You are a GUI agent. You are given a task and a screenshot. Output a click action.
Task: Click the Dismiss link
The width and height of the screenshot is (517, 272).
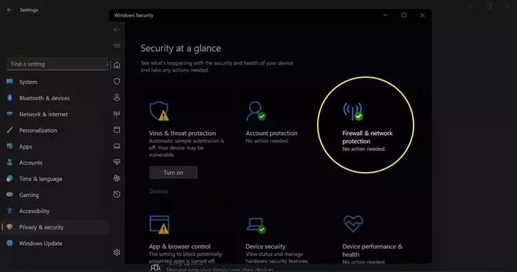(x=159, y=191)
